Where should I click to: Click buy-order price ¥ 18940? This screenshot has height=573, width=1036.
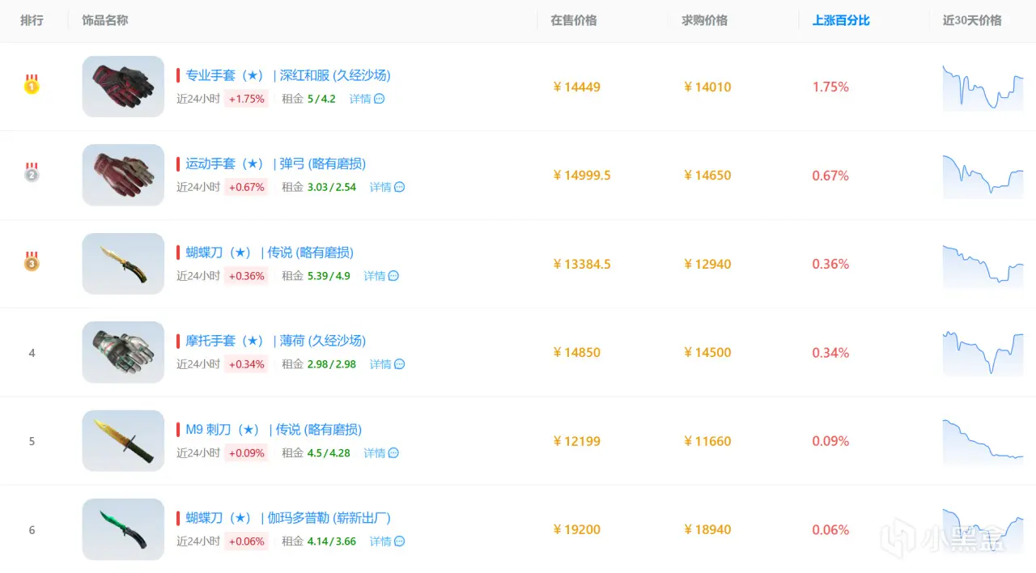point(707,529)
